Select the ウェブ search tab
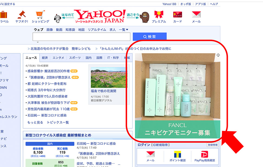Image resolution: width=263 pixels, height=167 pixels. [x=39, y=30]
